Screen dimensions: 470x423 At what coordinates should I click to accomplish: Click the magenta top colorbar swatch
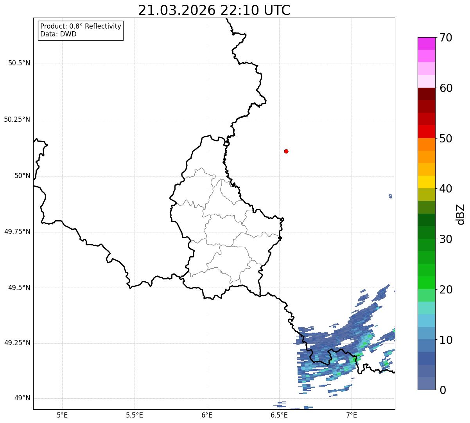click(x=427, y=43)
